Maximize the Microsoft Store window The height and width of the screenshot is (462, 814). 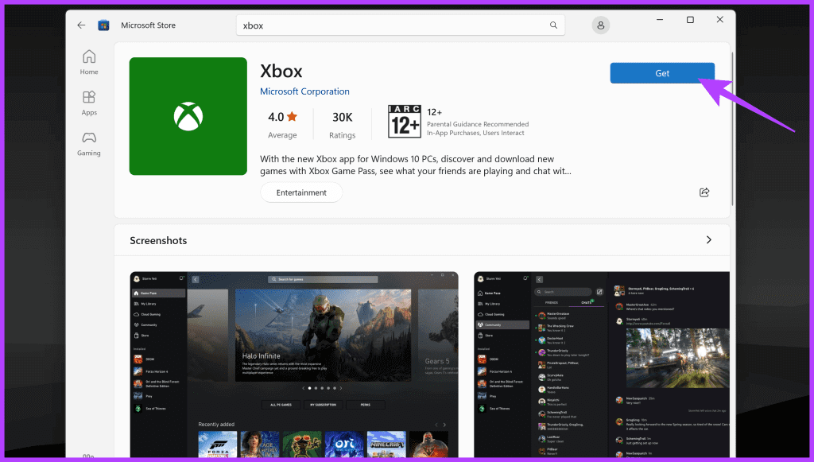tap(690, 20)
